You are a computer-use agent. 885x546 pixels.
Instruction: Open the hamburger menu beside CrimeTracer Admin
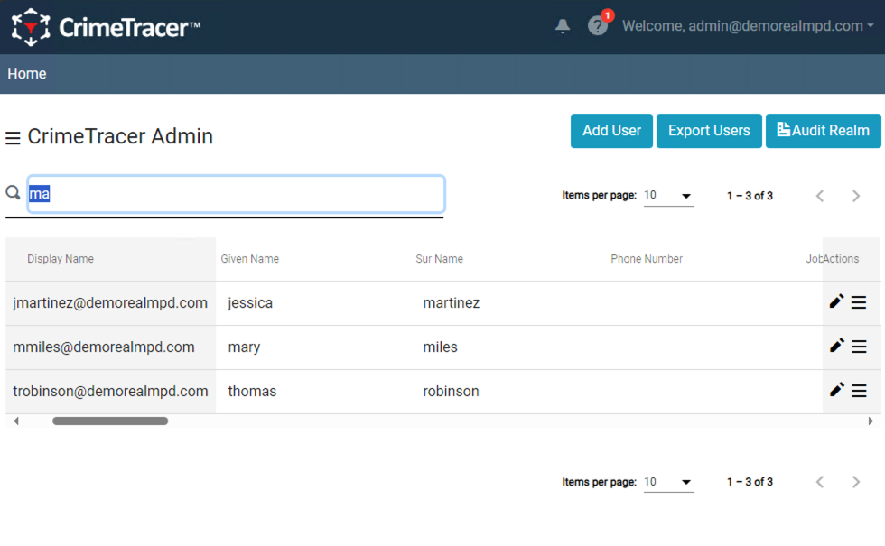click(13, 137)
